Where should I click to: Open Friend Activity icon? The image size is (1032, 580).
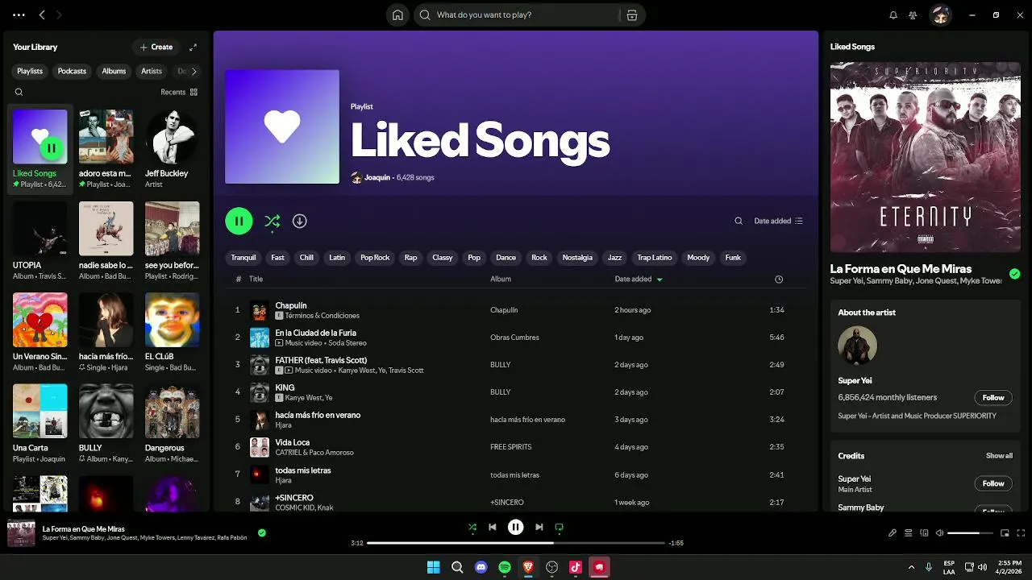pos(913,14)
